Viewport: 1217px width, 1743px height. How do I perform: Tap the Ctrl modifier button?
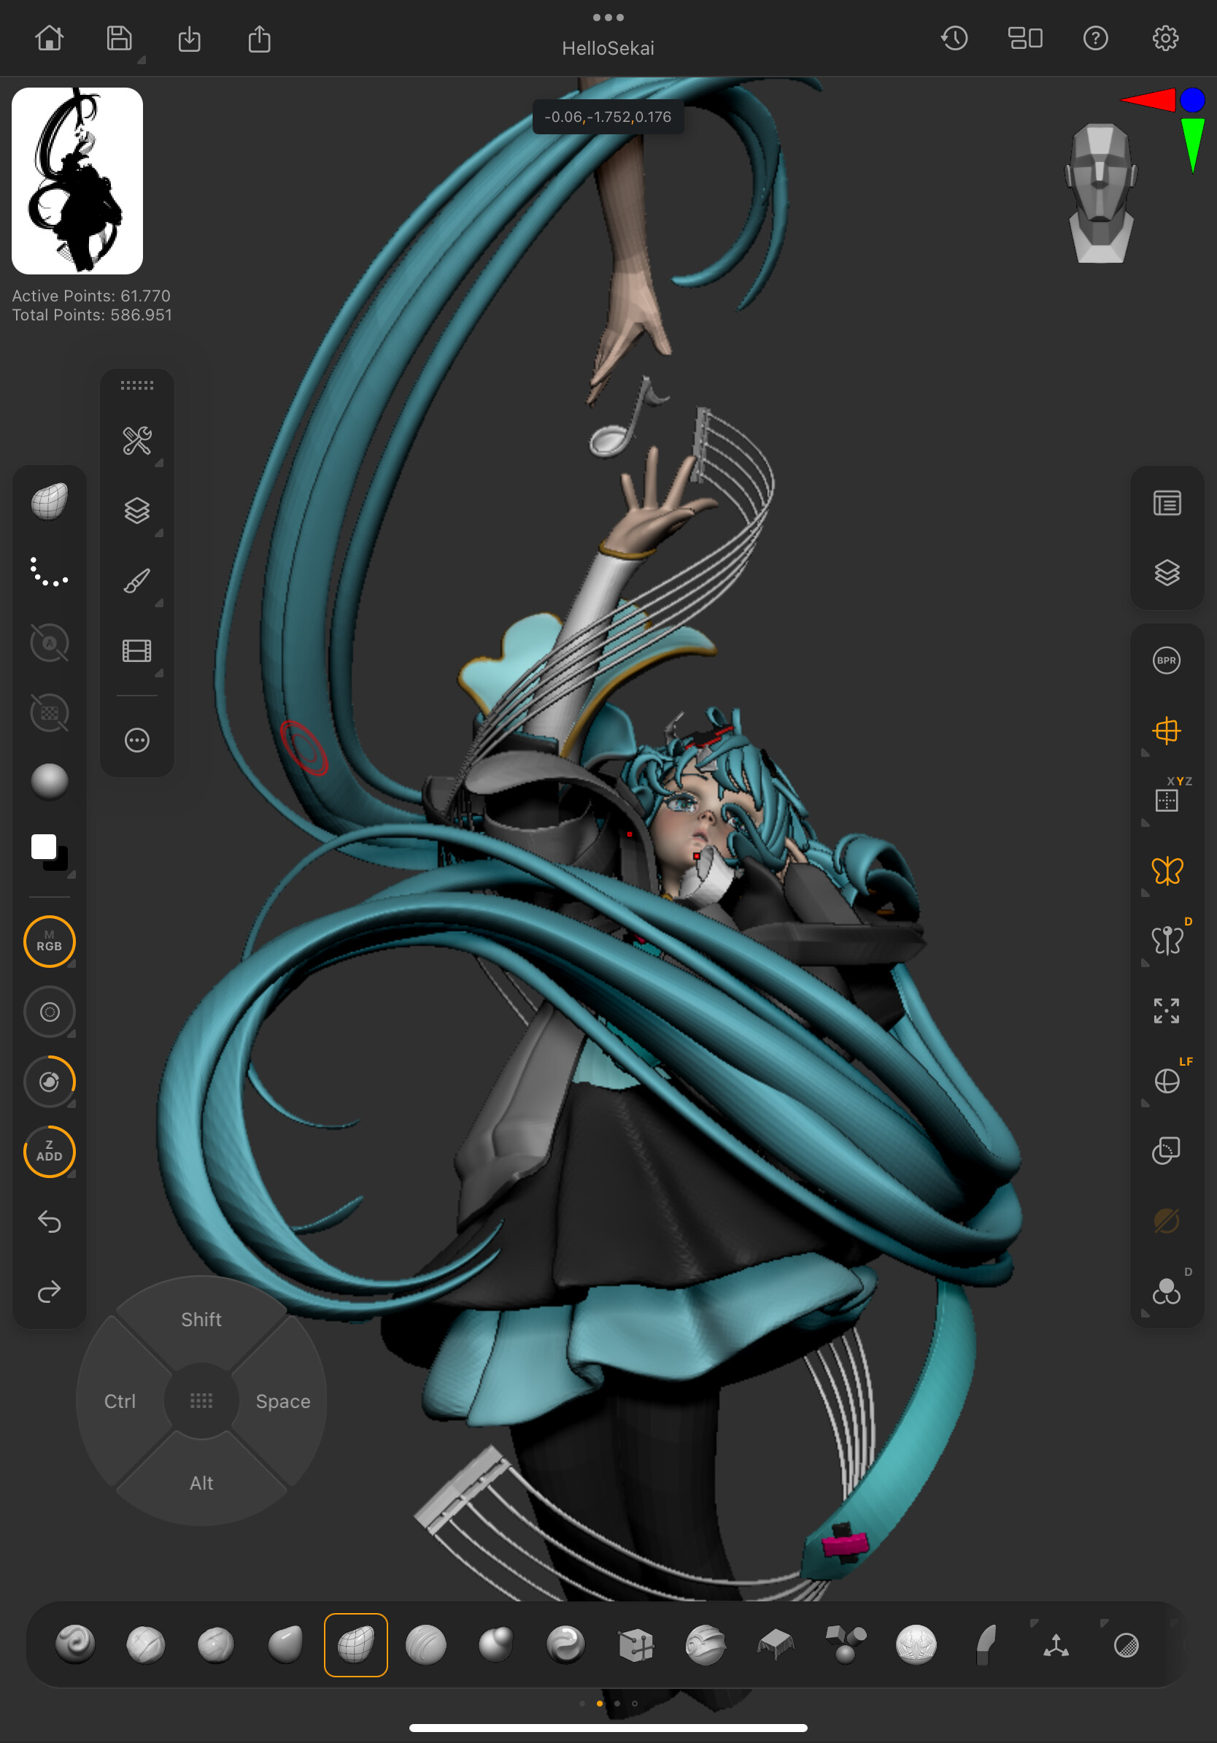(120, 1401)
